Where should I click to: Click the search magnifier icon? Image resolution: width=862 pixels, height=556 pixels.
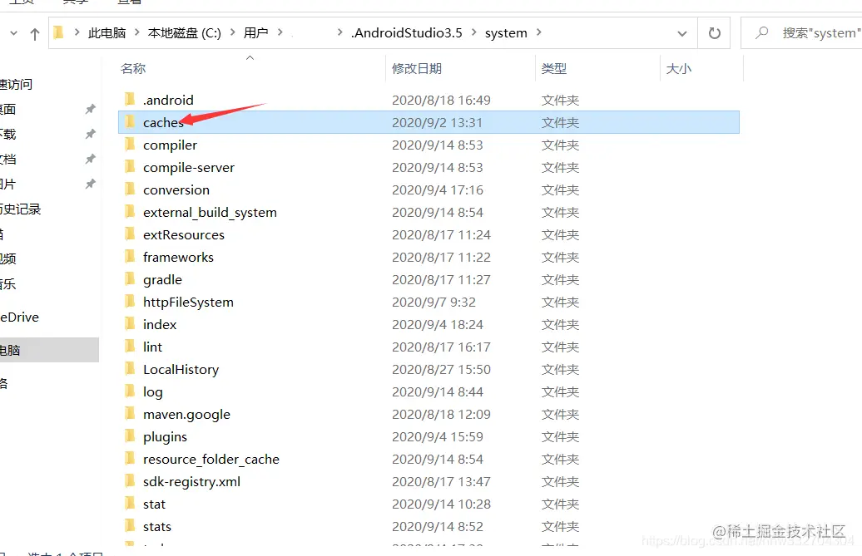pyautogui.click(x=761, y=33)
